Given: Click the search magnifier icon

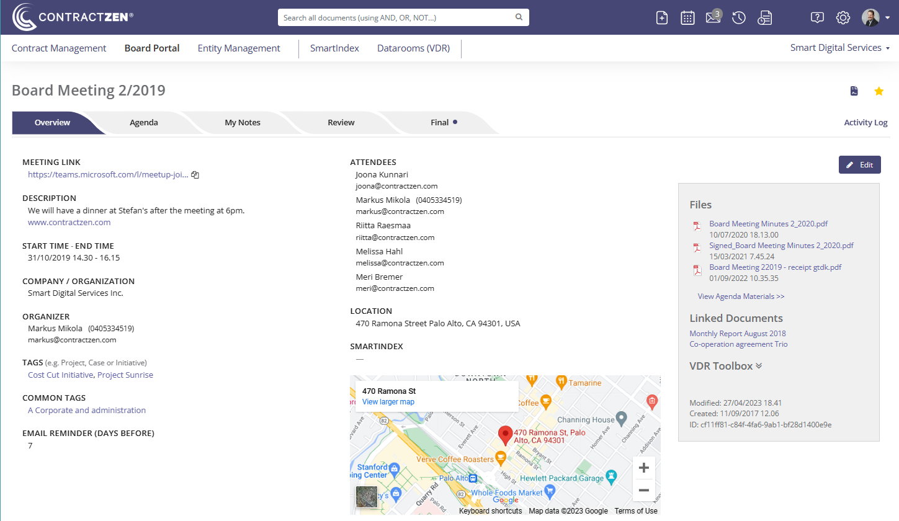Looking at the screenshot, I should (x=519, y=17).
